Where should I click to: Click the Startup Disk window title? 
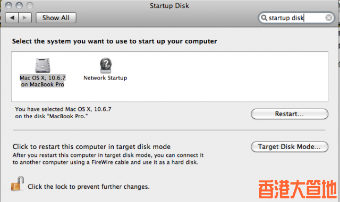tap(169, 6)
